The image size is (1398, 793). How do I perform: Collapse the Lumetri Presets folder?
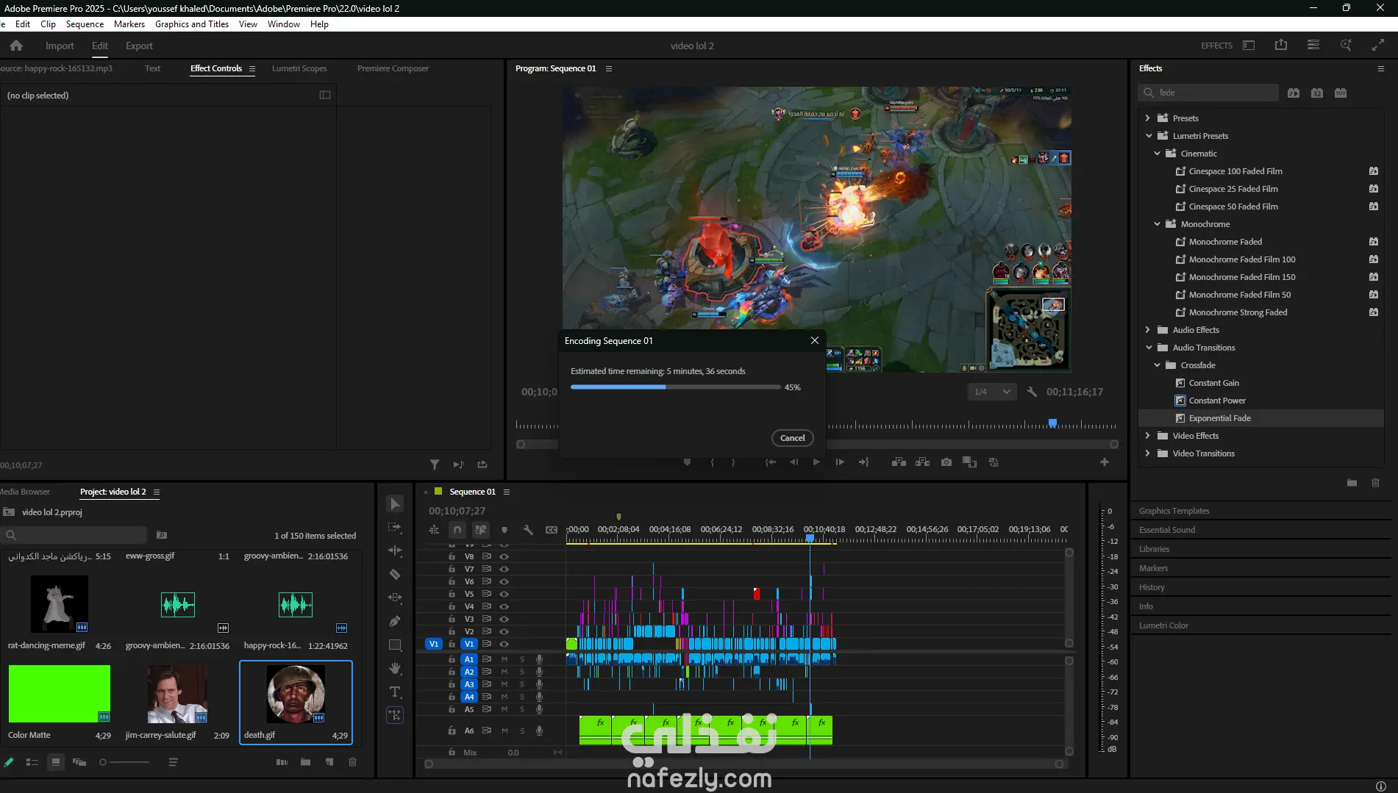(x=1149, y=136)
